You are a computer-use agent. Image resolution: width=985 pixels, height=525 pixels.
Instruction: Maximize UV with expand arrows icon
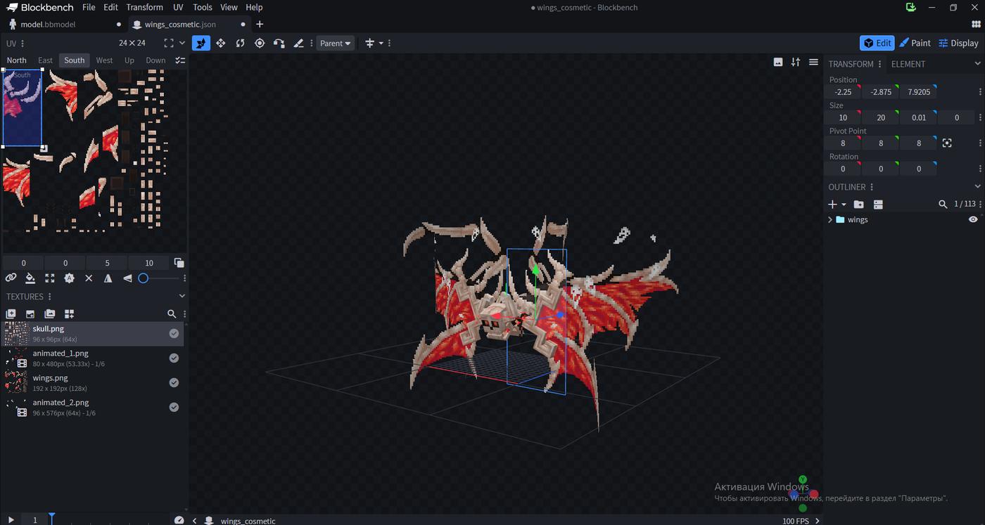click(49, 278)
